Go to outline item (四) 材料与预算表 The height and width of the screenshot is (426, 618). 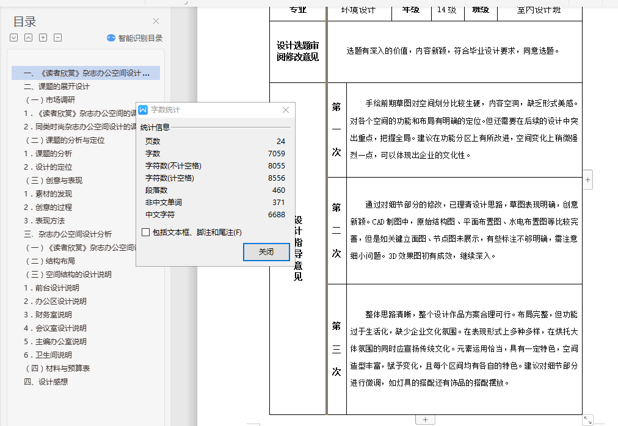click(x=57, y=368)
